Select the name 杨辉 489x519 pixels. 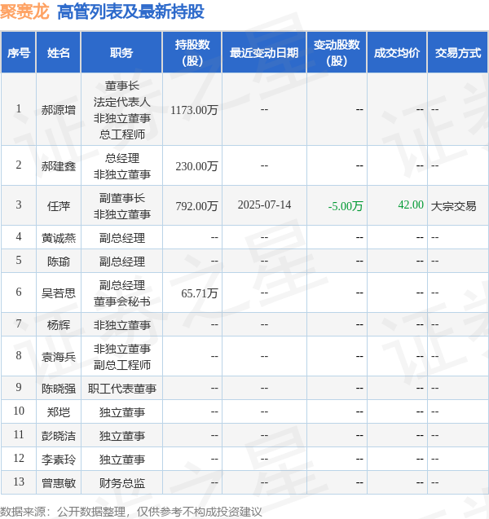pos(59,325)
